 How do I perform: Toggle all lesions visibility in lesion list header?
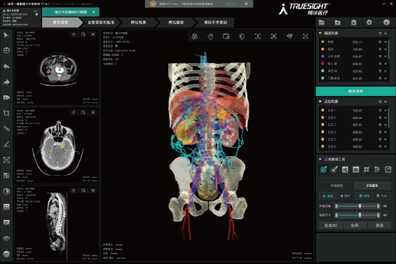385,102
